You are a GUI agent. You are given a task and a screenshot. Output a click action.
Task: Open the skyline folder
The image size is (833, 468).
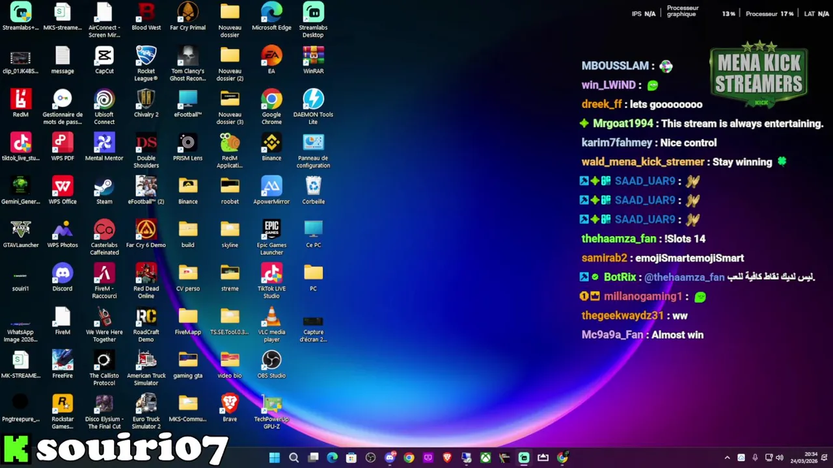tap(230, 235)
